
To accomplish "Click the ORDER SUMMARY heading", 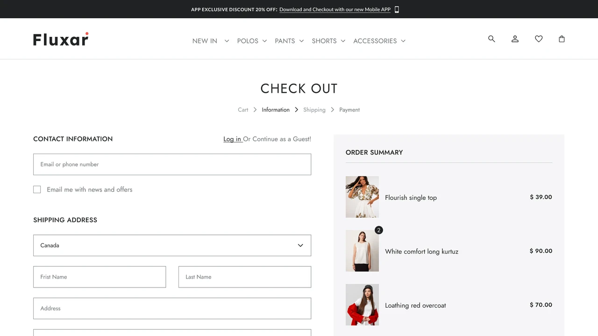I will click(374, 153).
